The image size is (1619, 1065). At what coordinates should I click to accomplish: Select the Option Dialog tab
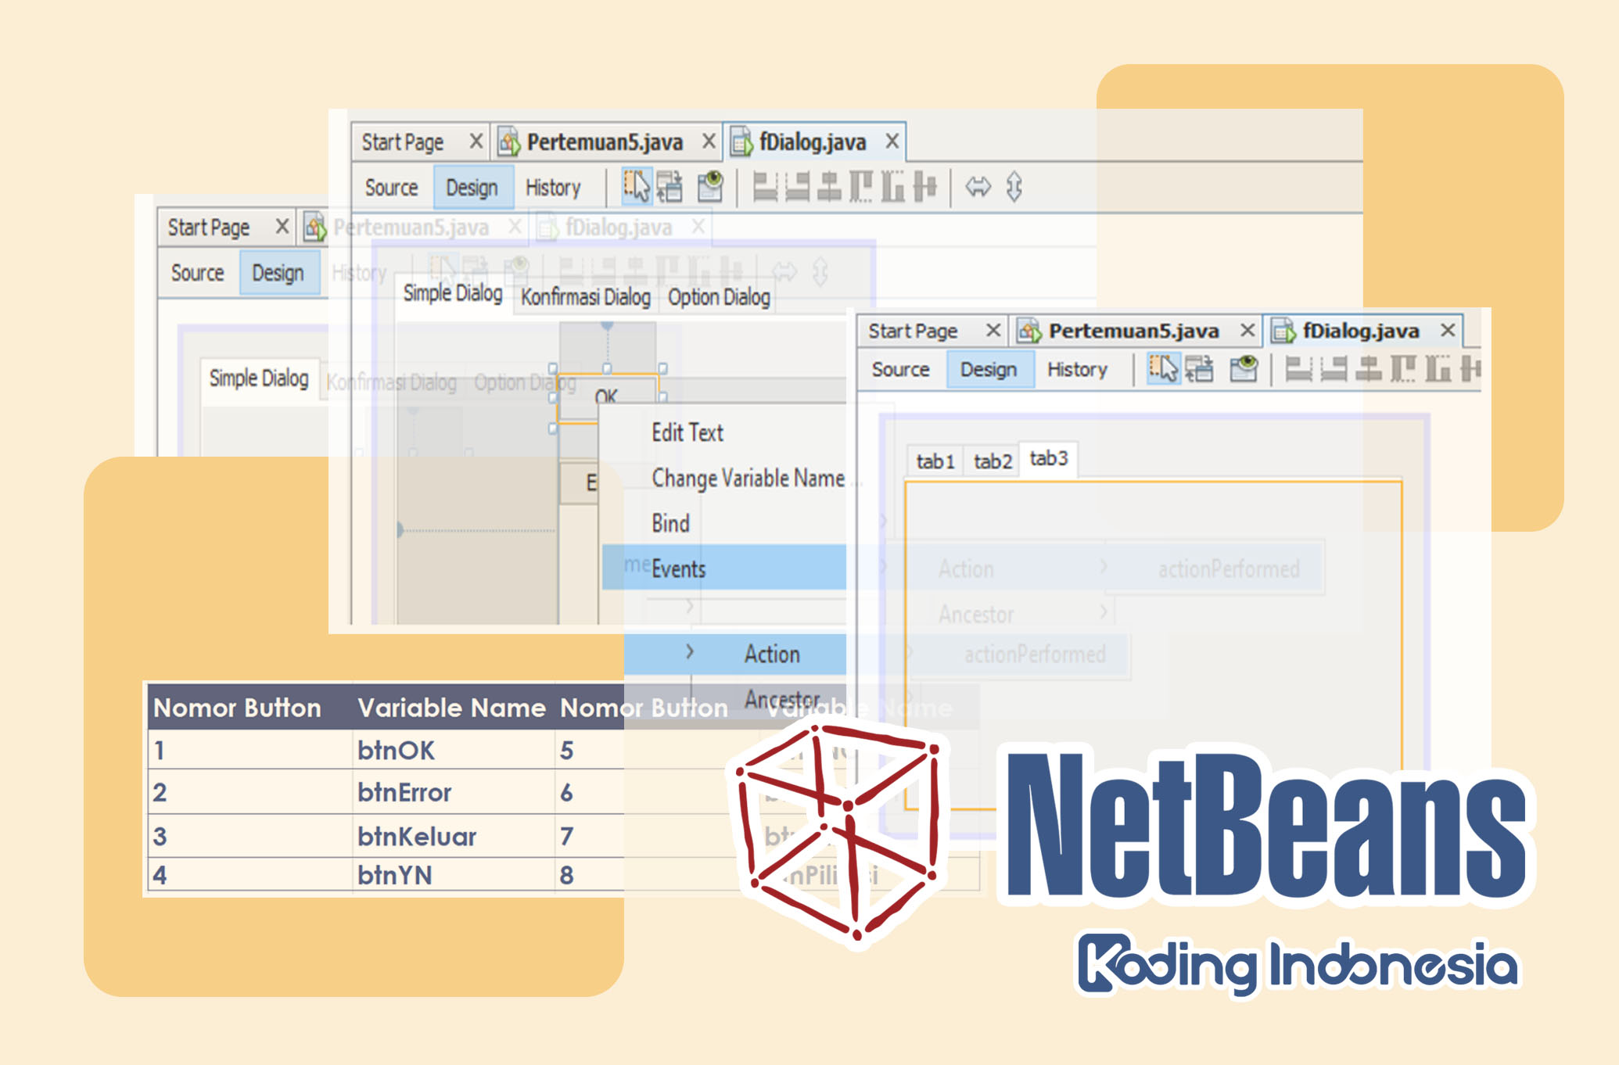(719, 297)
